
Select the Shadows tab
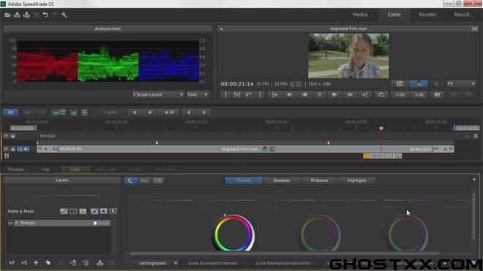[282, 180]
